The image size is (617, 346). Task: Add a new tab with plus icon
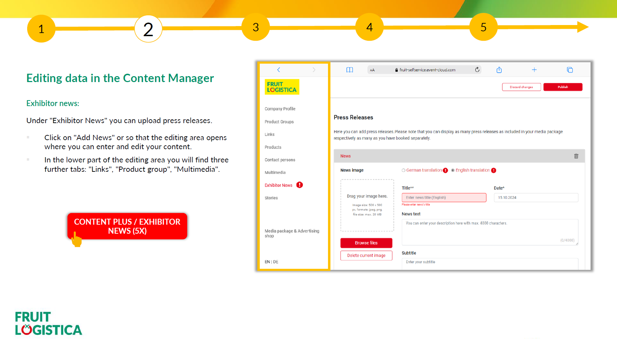[x=534, y=70]
